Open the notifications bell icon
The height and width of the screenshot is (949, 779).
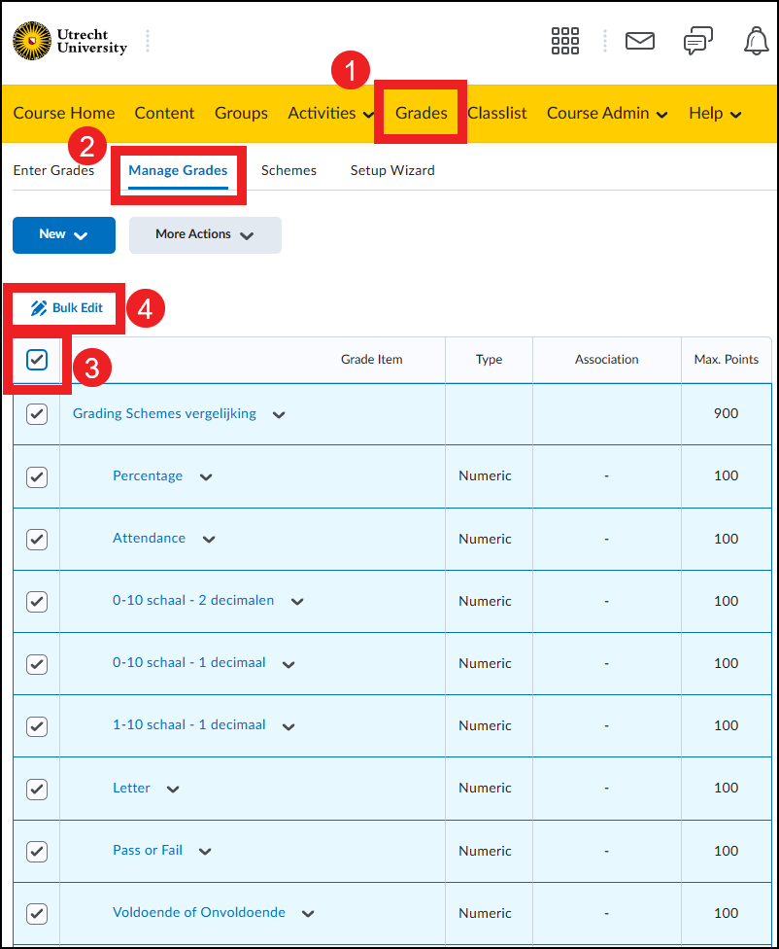click(x=756, y=41)
